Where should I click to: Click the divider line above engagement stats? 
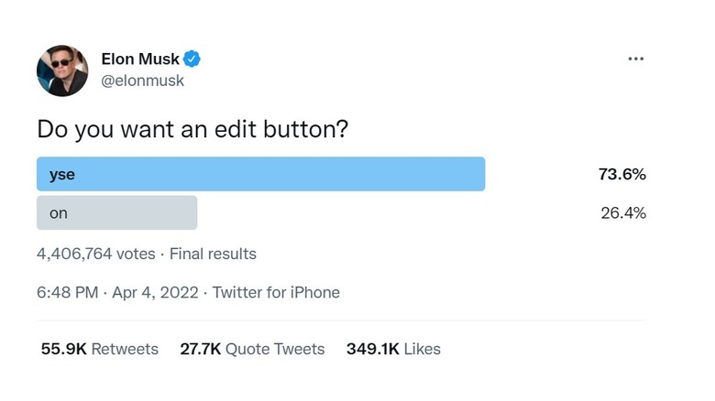pyautogui.click(x=340, y=320)
